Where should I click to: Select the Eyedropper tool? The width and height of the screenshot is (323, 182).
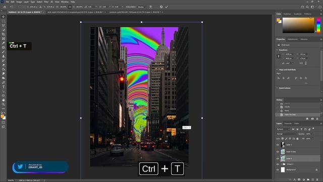4,43
